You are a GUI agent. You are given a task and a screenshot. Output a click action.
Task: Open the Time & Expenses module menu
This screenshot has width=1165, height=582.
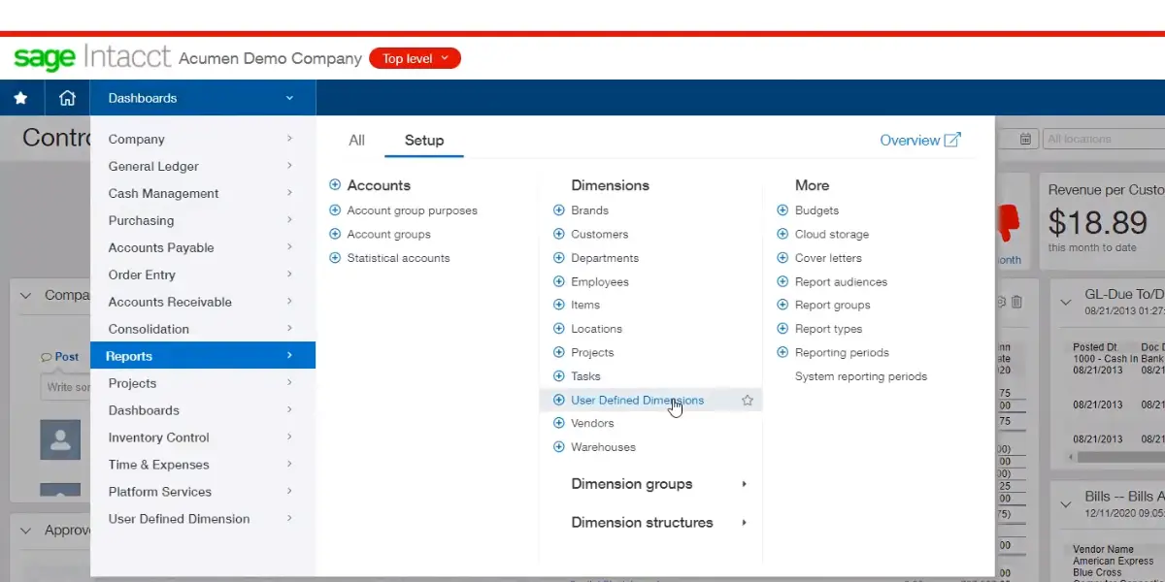(203, 465)
